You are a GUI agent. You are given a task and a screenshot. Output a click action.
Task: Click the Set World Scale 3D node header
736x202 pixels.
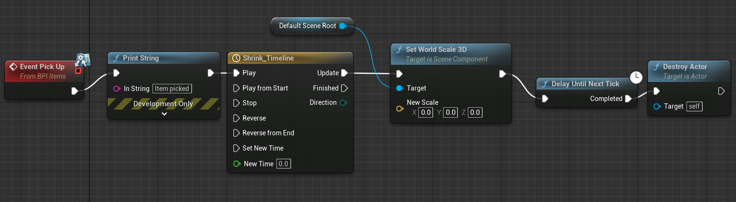click(451, 54)
